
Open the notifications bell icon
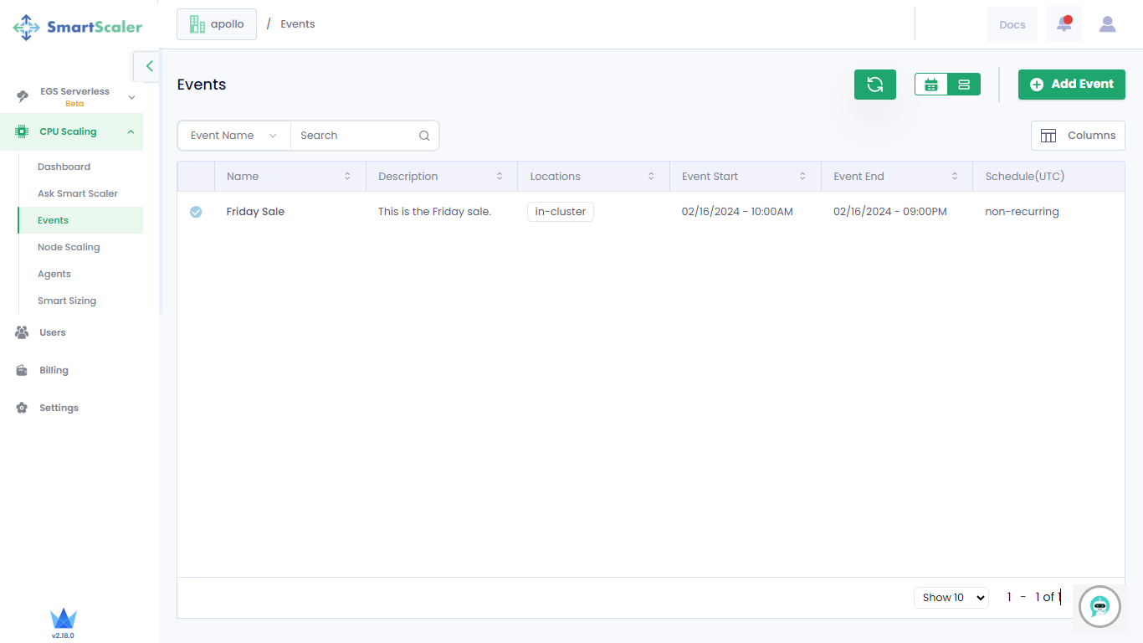coord(1064,24)
